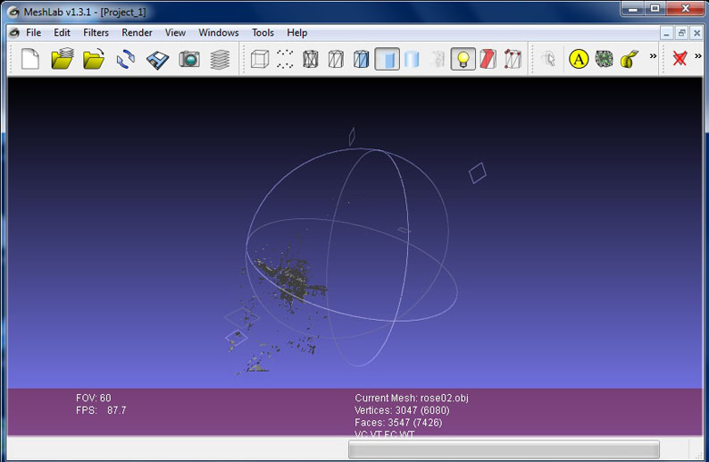Open the View menu
The height and width of the screenshot is (462, 709).
click(x=175, y=32)
